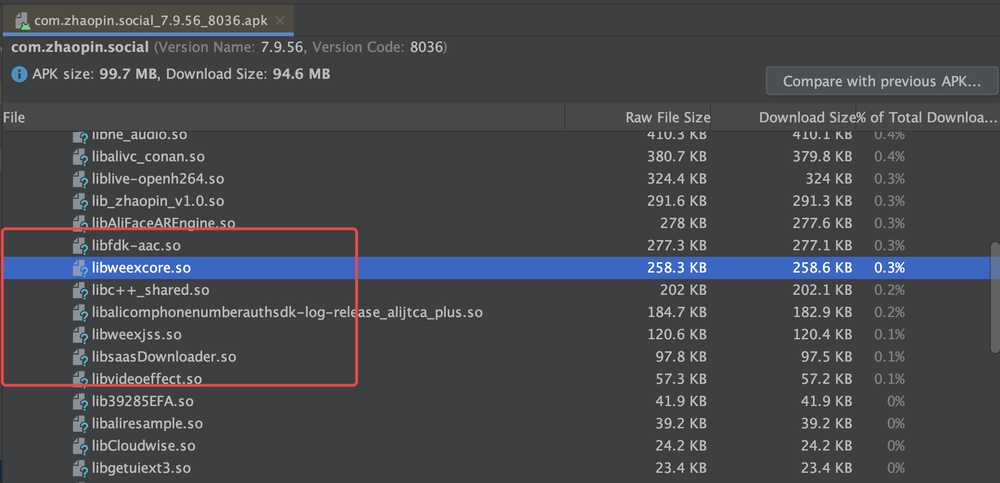Click the 24.2 KB raw size value
Viewport: 1000px width, 483px height.
click(681, 446)
